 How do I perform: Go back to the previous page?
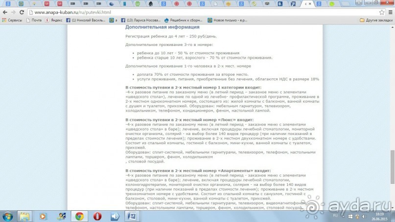pos(5,12)
